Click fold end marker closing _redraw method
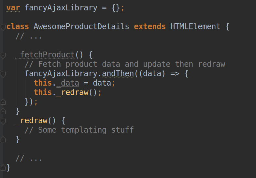The height and width of the screenshot is (178, 256). pyautogui.click(x=3, y=140)
